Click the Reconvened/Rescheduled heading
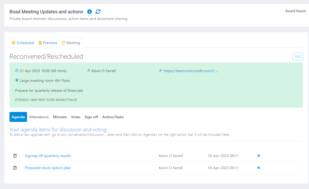309x189 pixels. pos(46,56)
